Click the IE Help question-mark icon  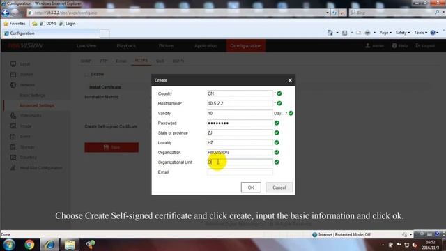(433, 33)
